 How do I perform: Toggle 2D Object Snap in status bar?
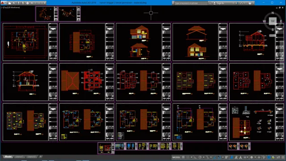(219, 157)
